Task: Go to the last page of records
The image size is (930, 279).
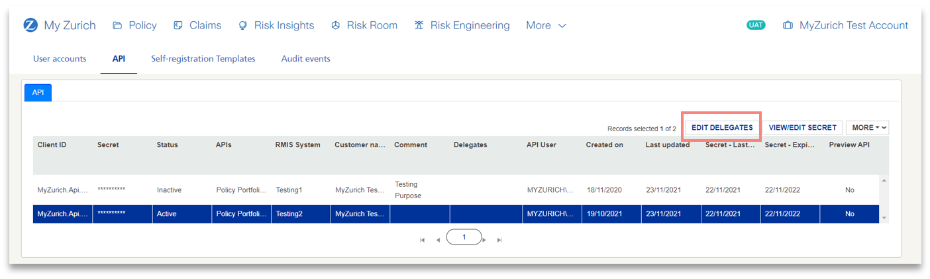Action: point(499,240)
